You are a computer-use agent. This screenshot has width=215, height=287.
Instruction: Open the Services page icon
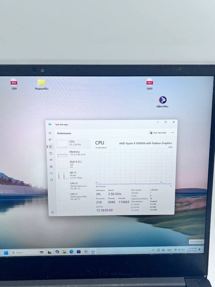pyautogui.click(x=52, y=180)
